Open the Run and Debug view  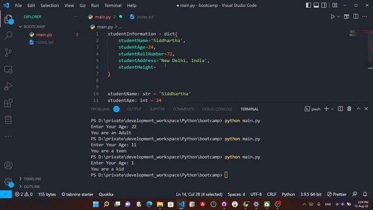(x=8, y=86)
